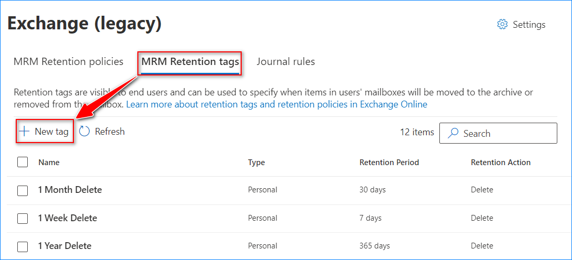Select the 1 Week Delete checkbox
Screen dimensions: 572x260
tap(23, 219)
